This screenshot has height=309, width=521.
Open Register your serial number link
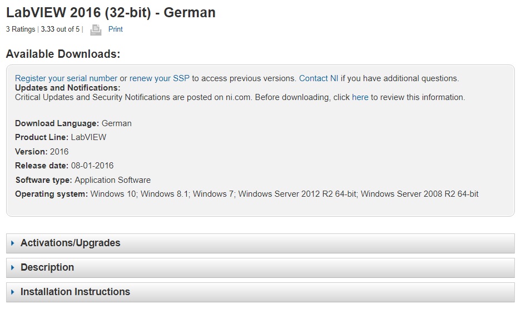click(66, 78)
